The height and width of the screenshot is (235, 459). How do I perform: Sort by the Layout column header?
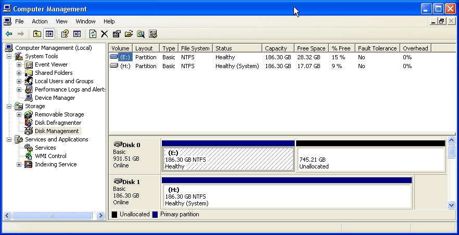(146, 48)
